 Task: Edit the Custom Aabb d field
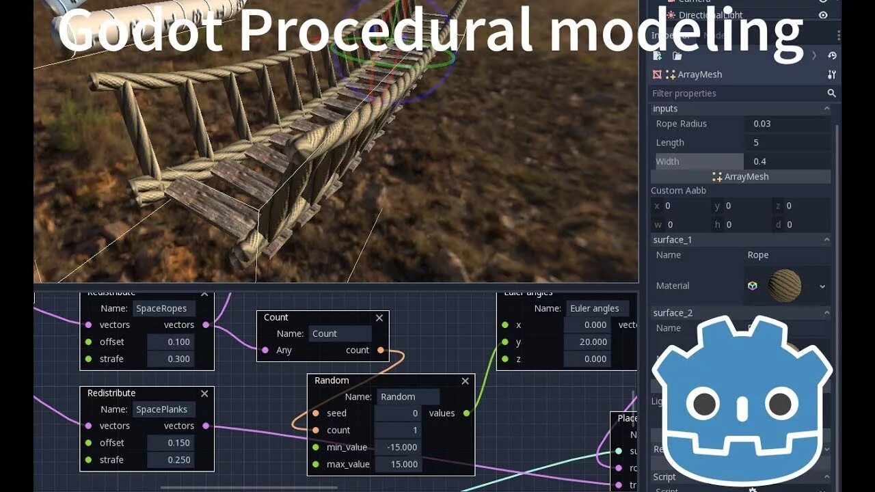pos(801,224)
